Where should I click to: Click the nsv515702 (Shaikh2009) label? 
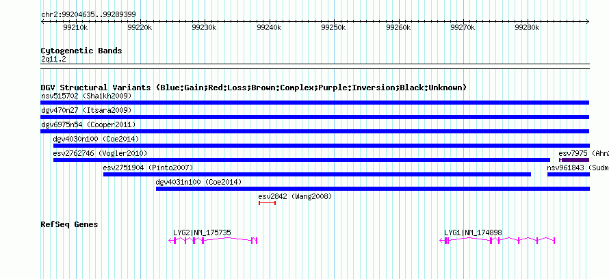[x=86, y=96]
